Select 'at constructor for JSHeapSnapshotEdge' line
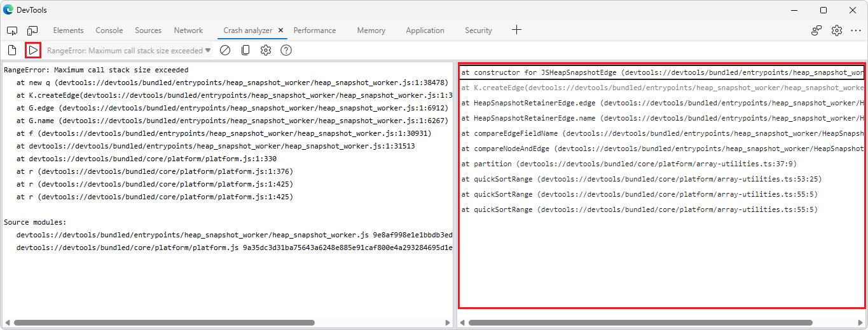This screenshot has width=868, height=330. click(x=661, y=72)
